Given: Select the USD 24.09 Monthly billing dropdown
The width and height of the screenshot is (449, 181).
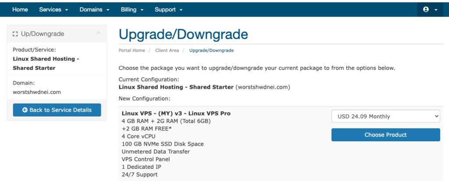Looking at the screenshot, I should pyautogui.click(x=385, y=116).
